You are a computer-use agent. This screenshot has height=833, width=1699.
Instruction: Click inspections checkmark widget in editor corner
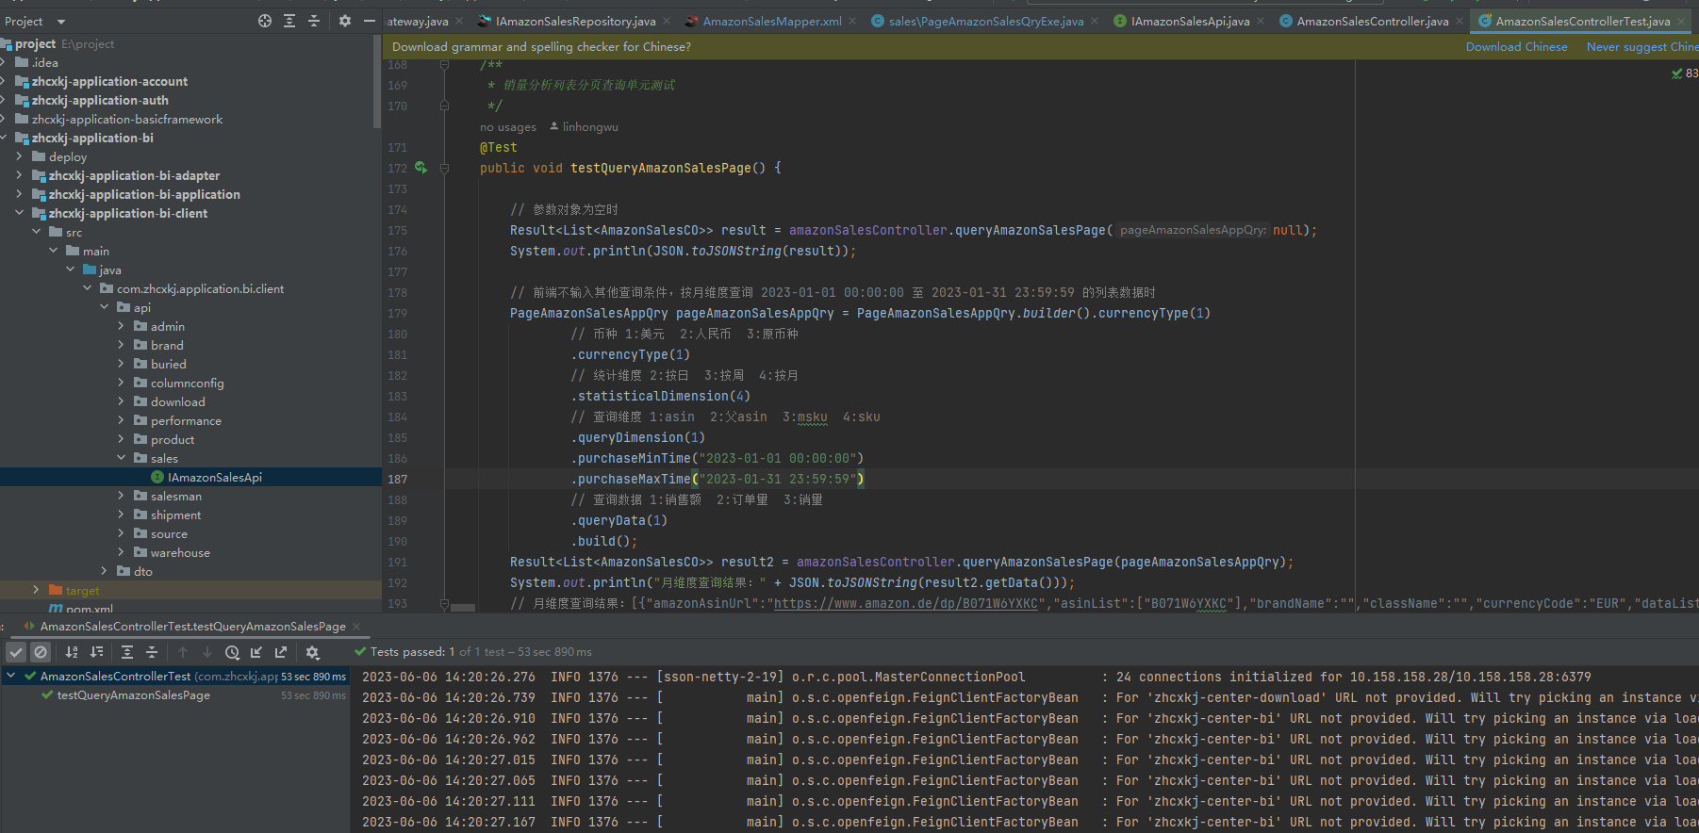click(x=1683, y=73)
